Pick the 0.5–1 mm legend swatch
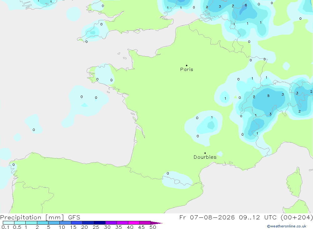 [20, 223]
